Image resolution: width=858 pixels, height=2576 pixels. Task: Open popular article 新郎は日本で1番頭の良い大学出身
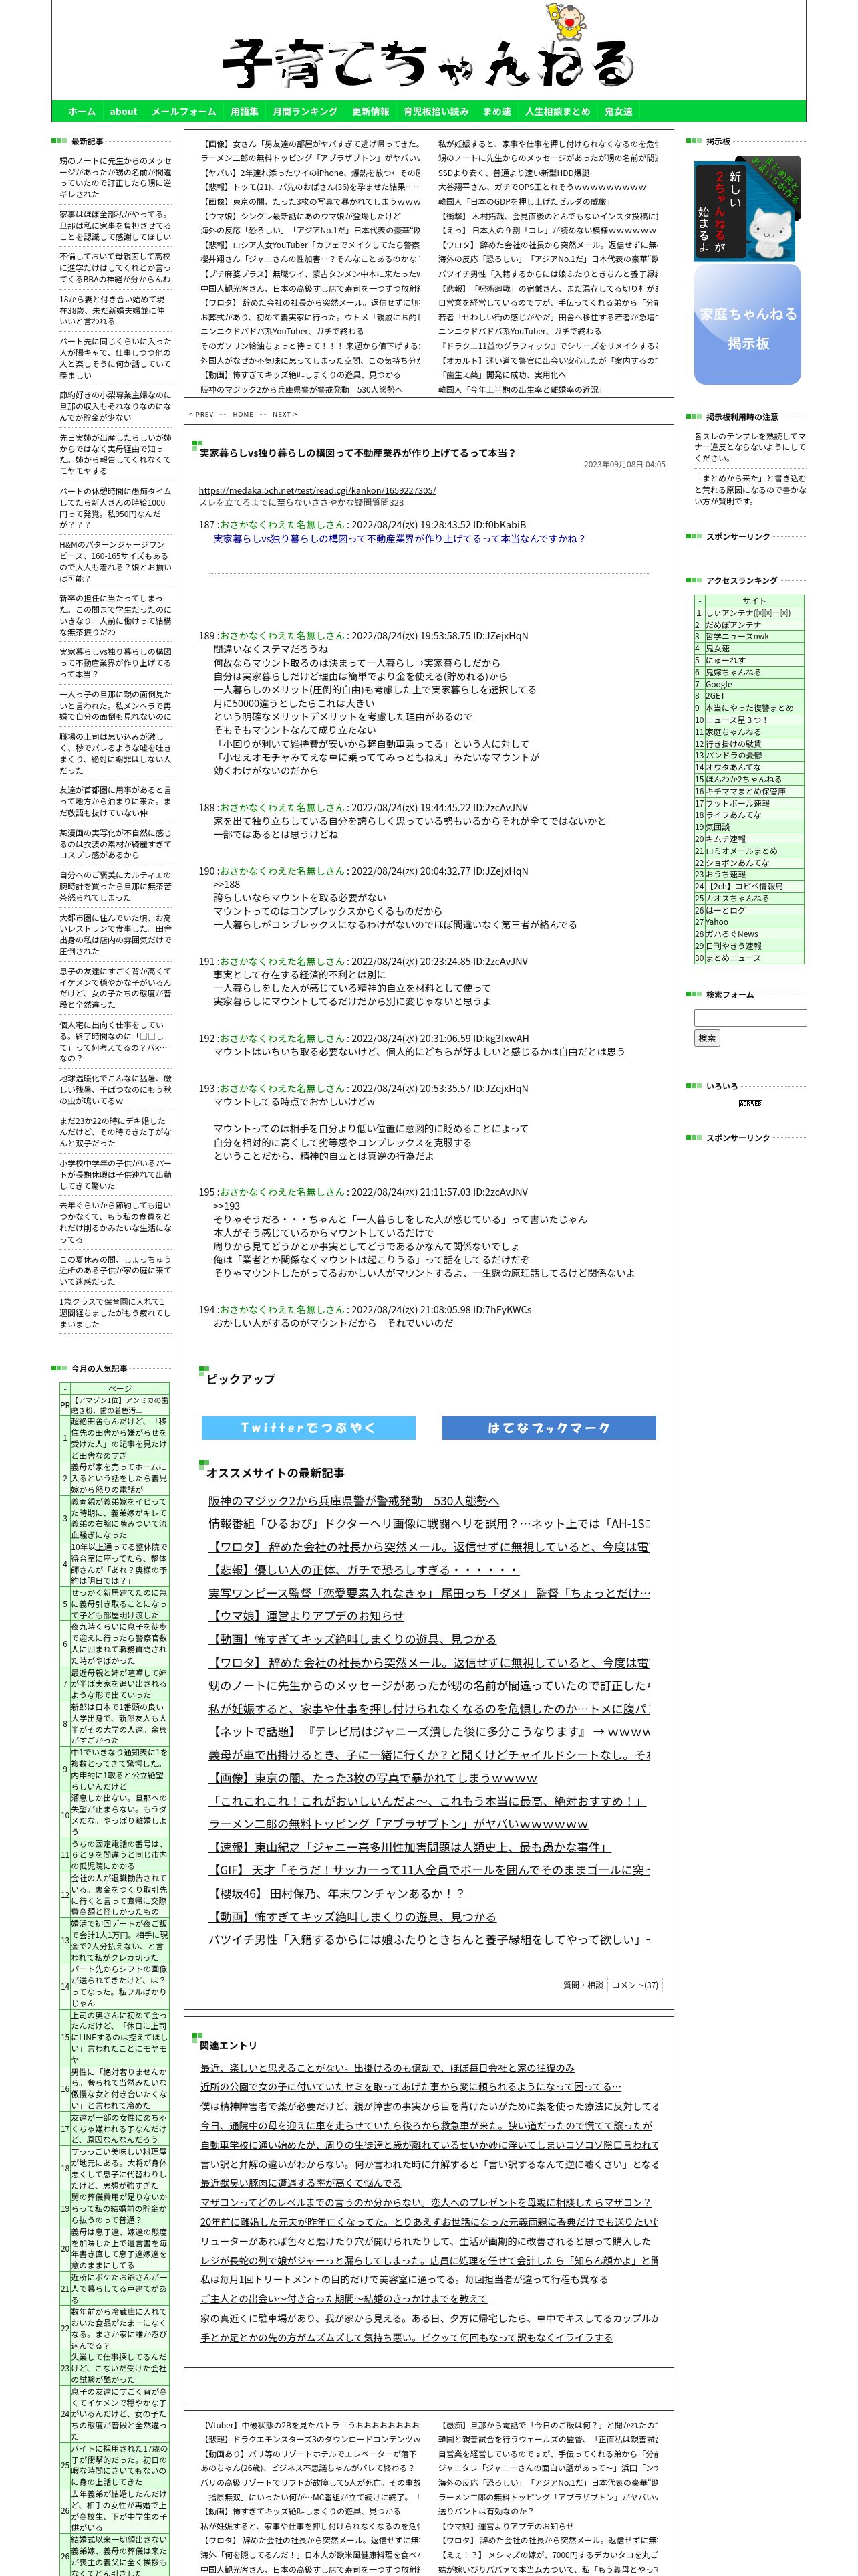click(120, 1724)
